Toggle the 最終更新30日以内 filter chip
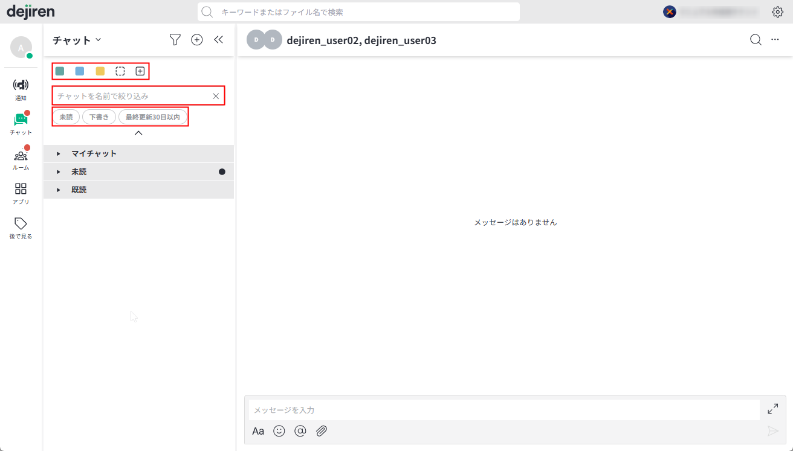This screenshot has height=451, width=793. (x=153, y=117)
